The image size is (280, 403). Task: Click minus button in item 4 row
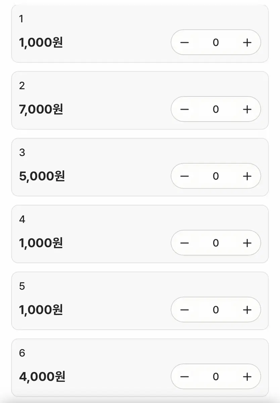click(185, 243)
